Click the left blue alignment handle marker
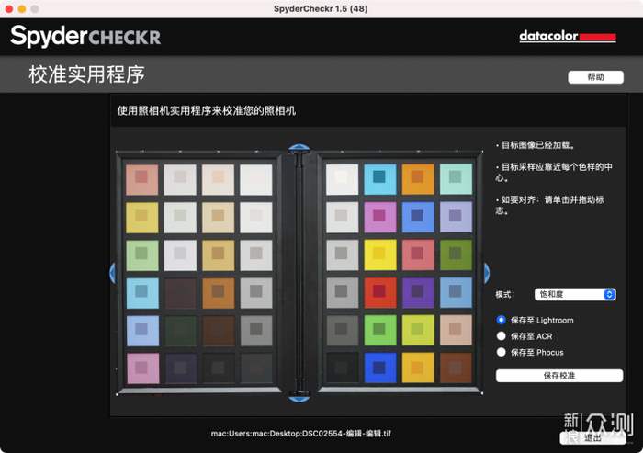The image size is (643, 453). pos(112,273)
